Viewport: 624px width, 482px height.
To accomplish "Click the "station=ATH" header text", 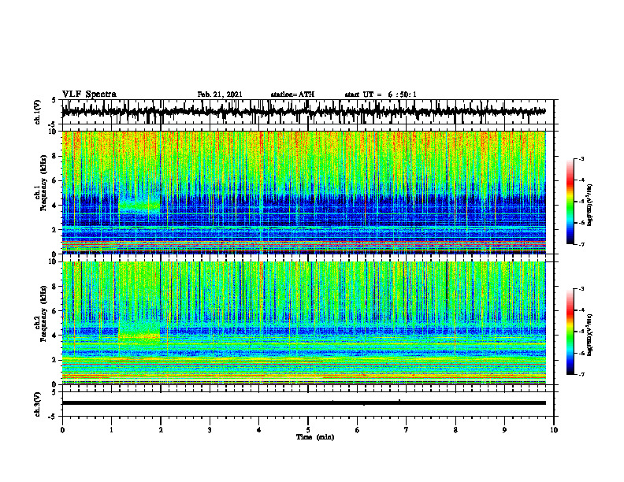I will click(292, 95).
